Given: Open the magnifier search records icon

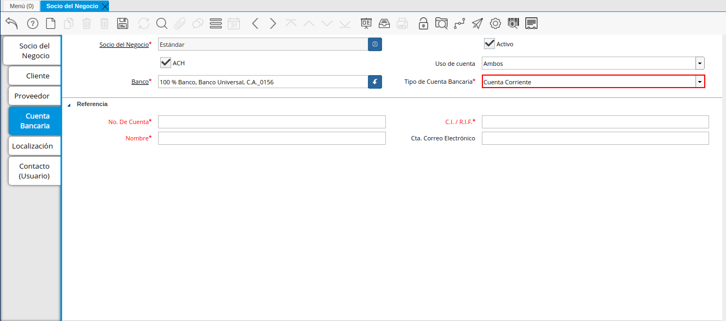Looking at the screenshot, I should point(162,23).
